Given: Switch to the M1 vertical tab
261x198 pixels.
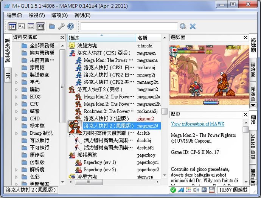Looking at the screenshot, I should coord(8,76).
